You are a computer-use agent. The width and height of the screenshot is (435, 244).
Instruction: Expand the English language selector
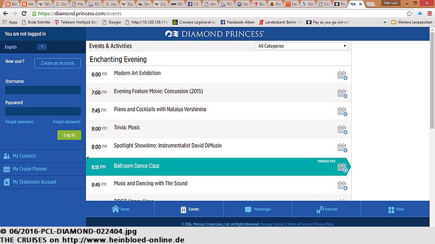[42, 47]
